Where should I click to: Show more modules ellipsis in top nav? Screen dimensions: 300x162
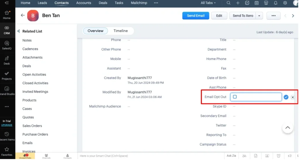[156, 3]
